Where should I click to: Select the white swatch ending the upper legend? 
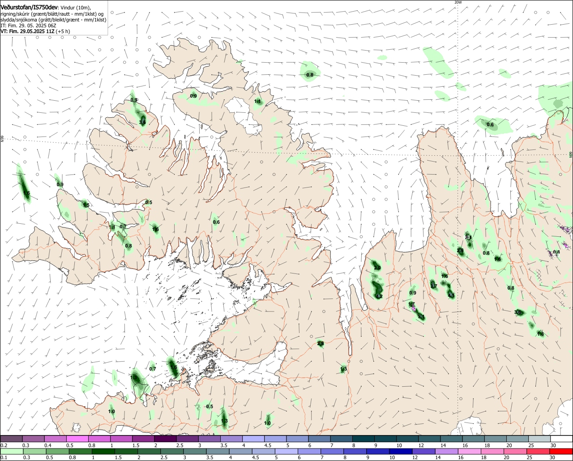(562, 439)
